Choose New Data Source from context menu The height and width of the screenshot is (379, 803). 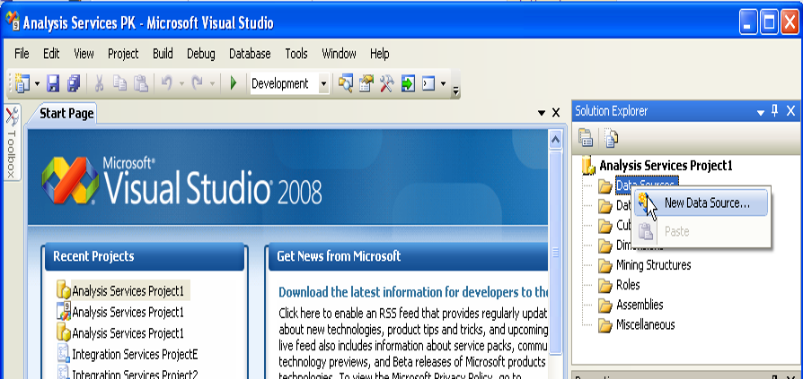(x=706, y=203)
